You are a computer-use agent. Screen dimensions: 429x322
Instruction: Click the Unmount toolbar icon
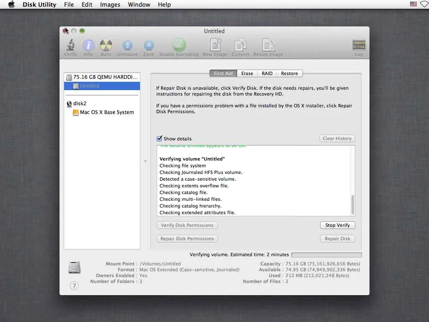coord(127,45)
